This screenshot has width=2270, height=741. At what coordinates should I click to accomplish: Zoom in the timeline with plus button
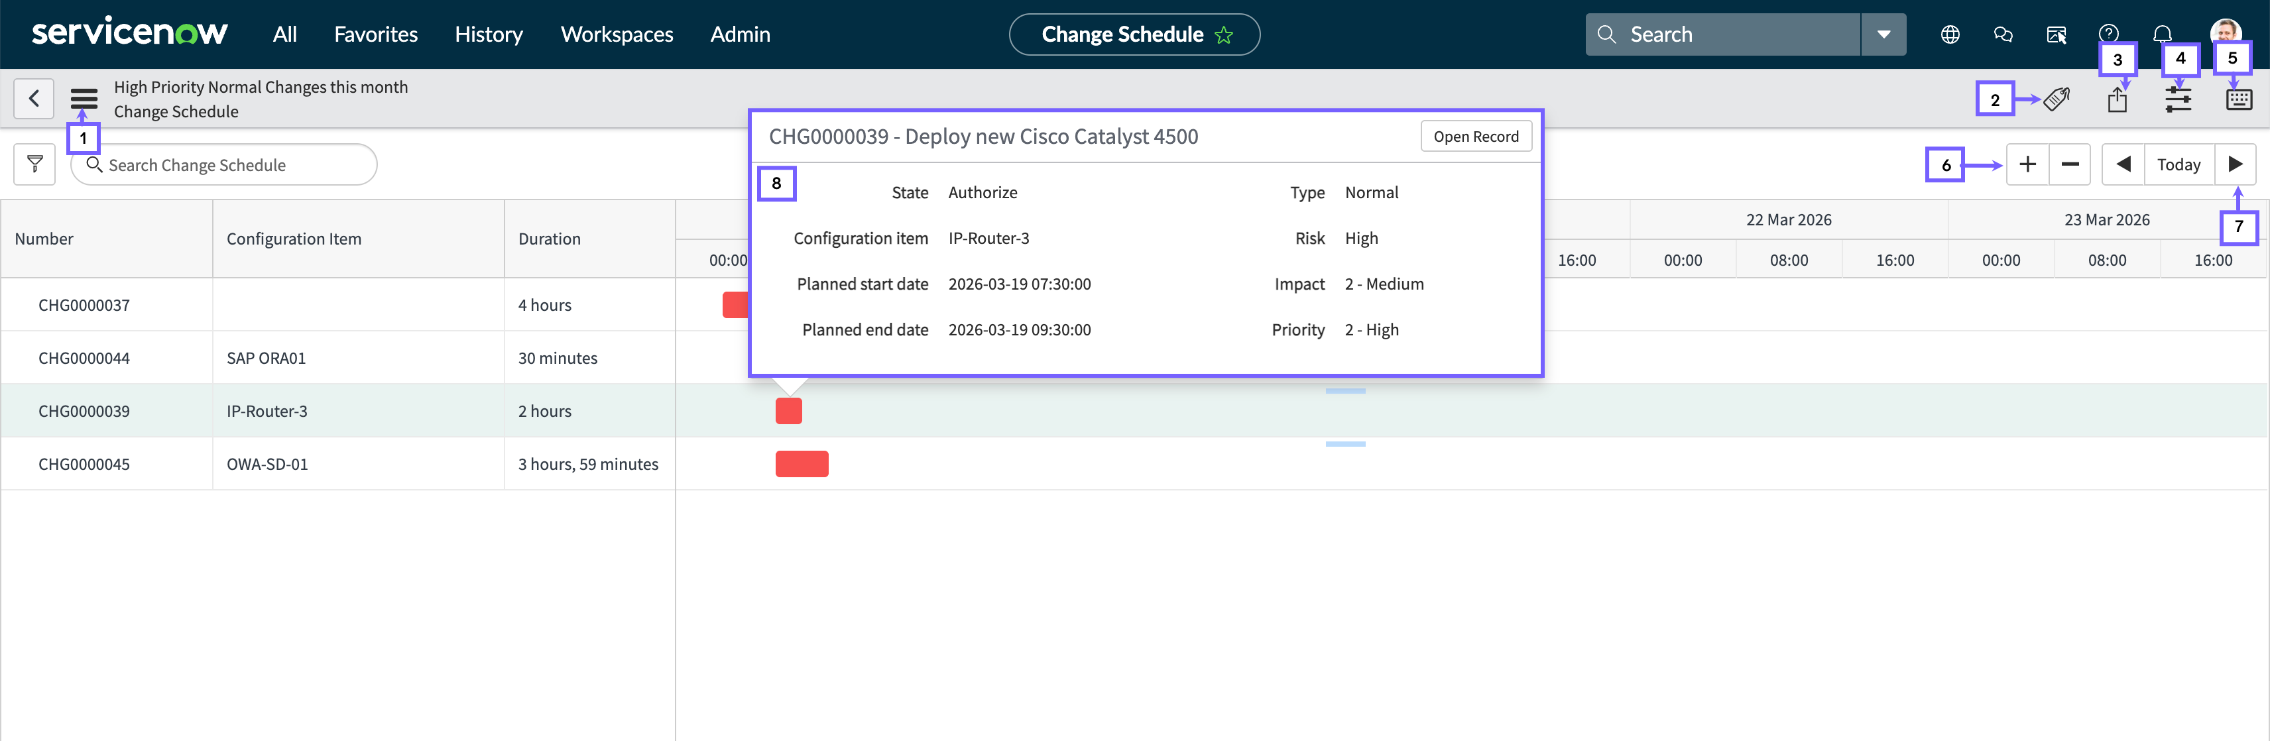click(2027, 164)
